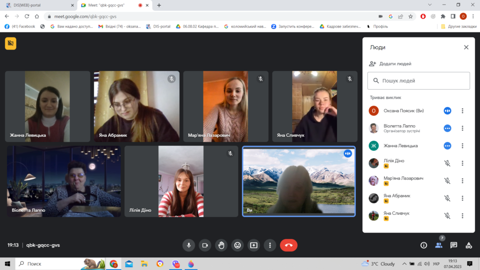Expand actions menu for Яна Сливчук
This screenshot has width=480, height=270.
coord(462,216)
